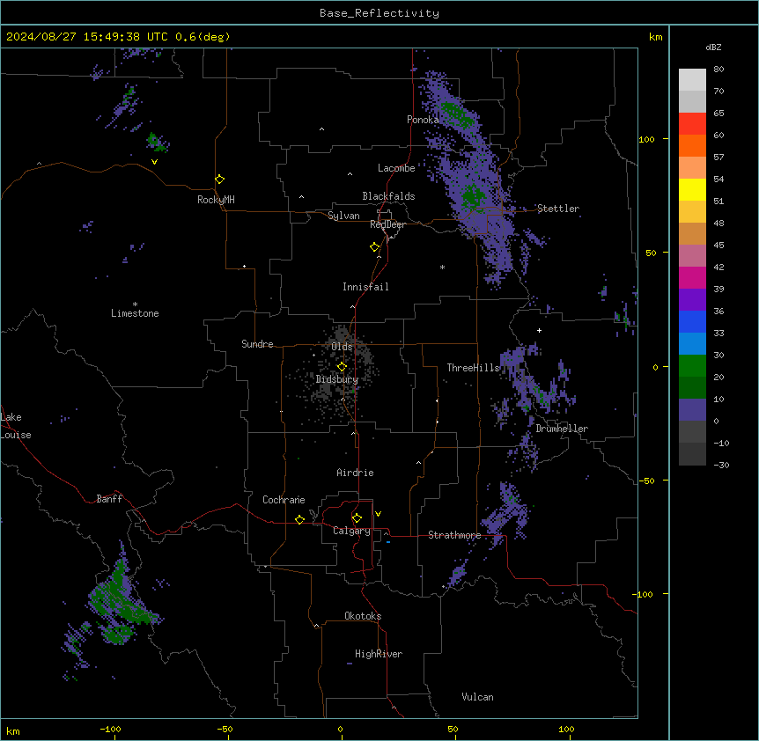
Task: Pick the magenta 42 dBZ legend swatch
Action: tap(692, 277)
